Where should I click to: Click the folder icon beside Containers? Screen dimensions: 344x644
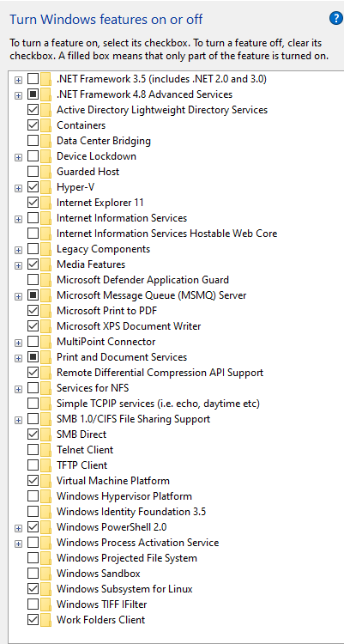[x=46, y=125]
